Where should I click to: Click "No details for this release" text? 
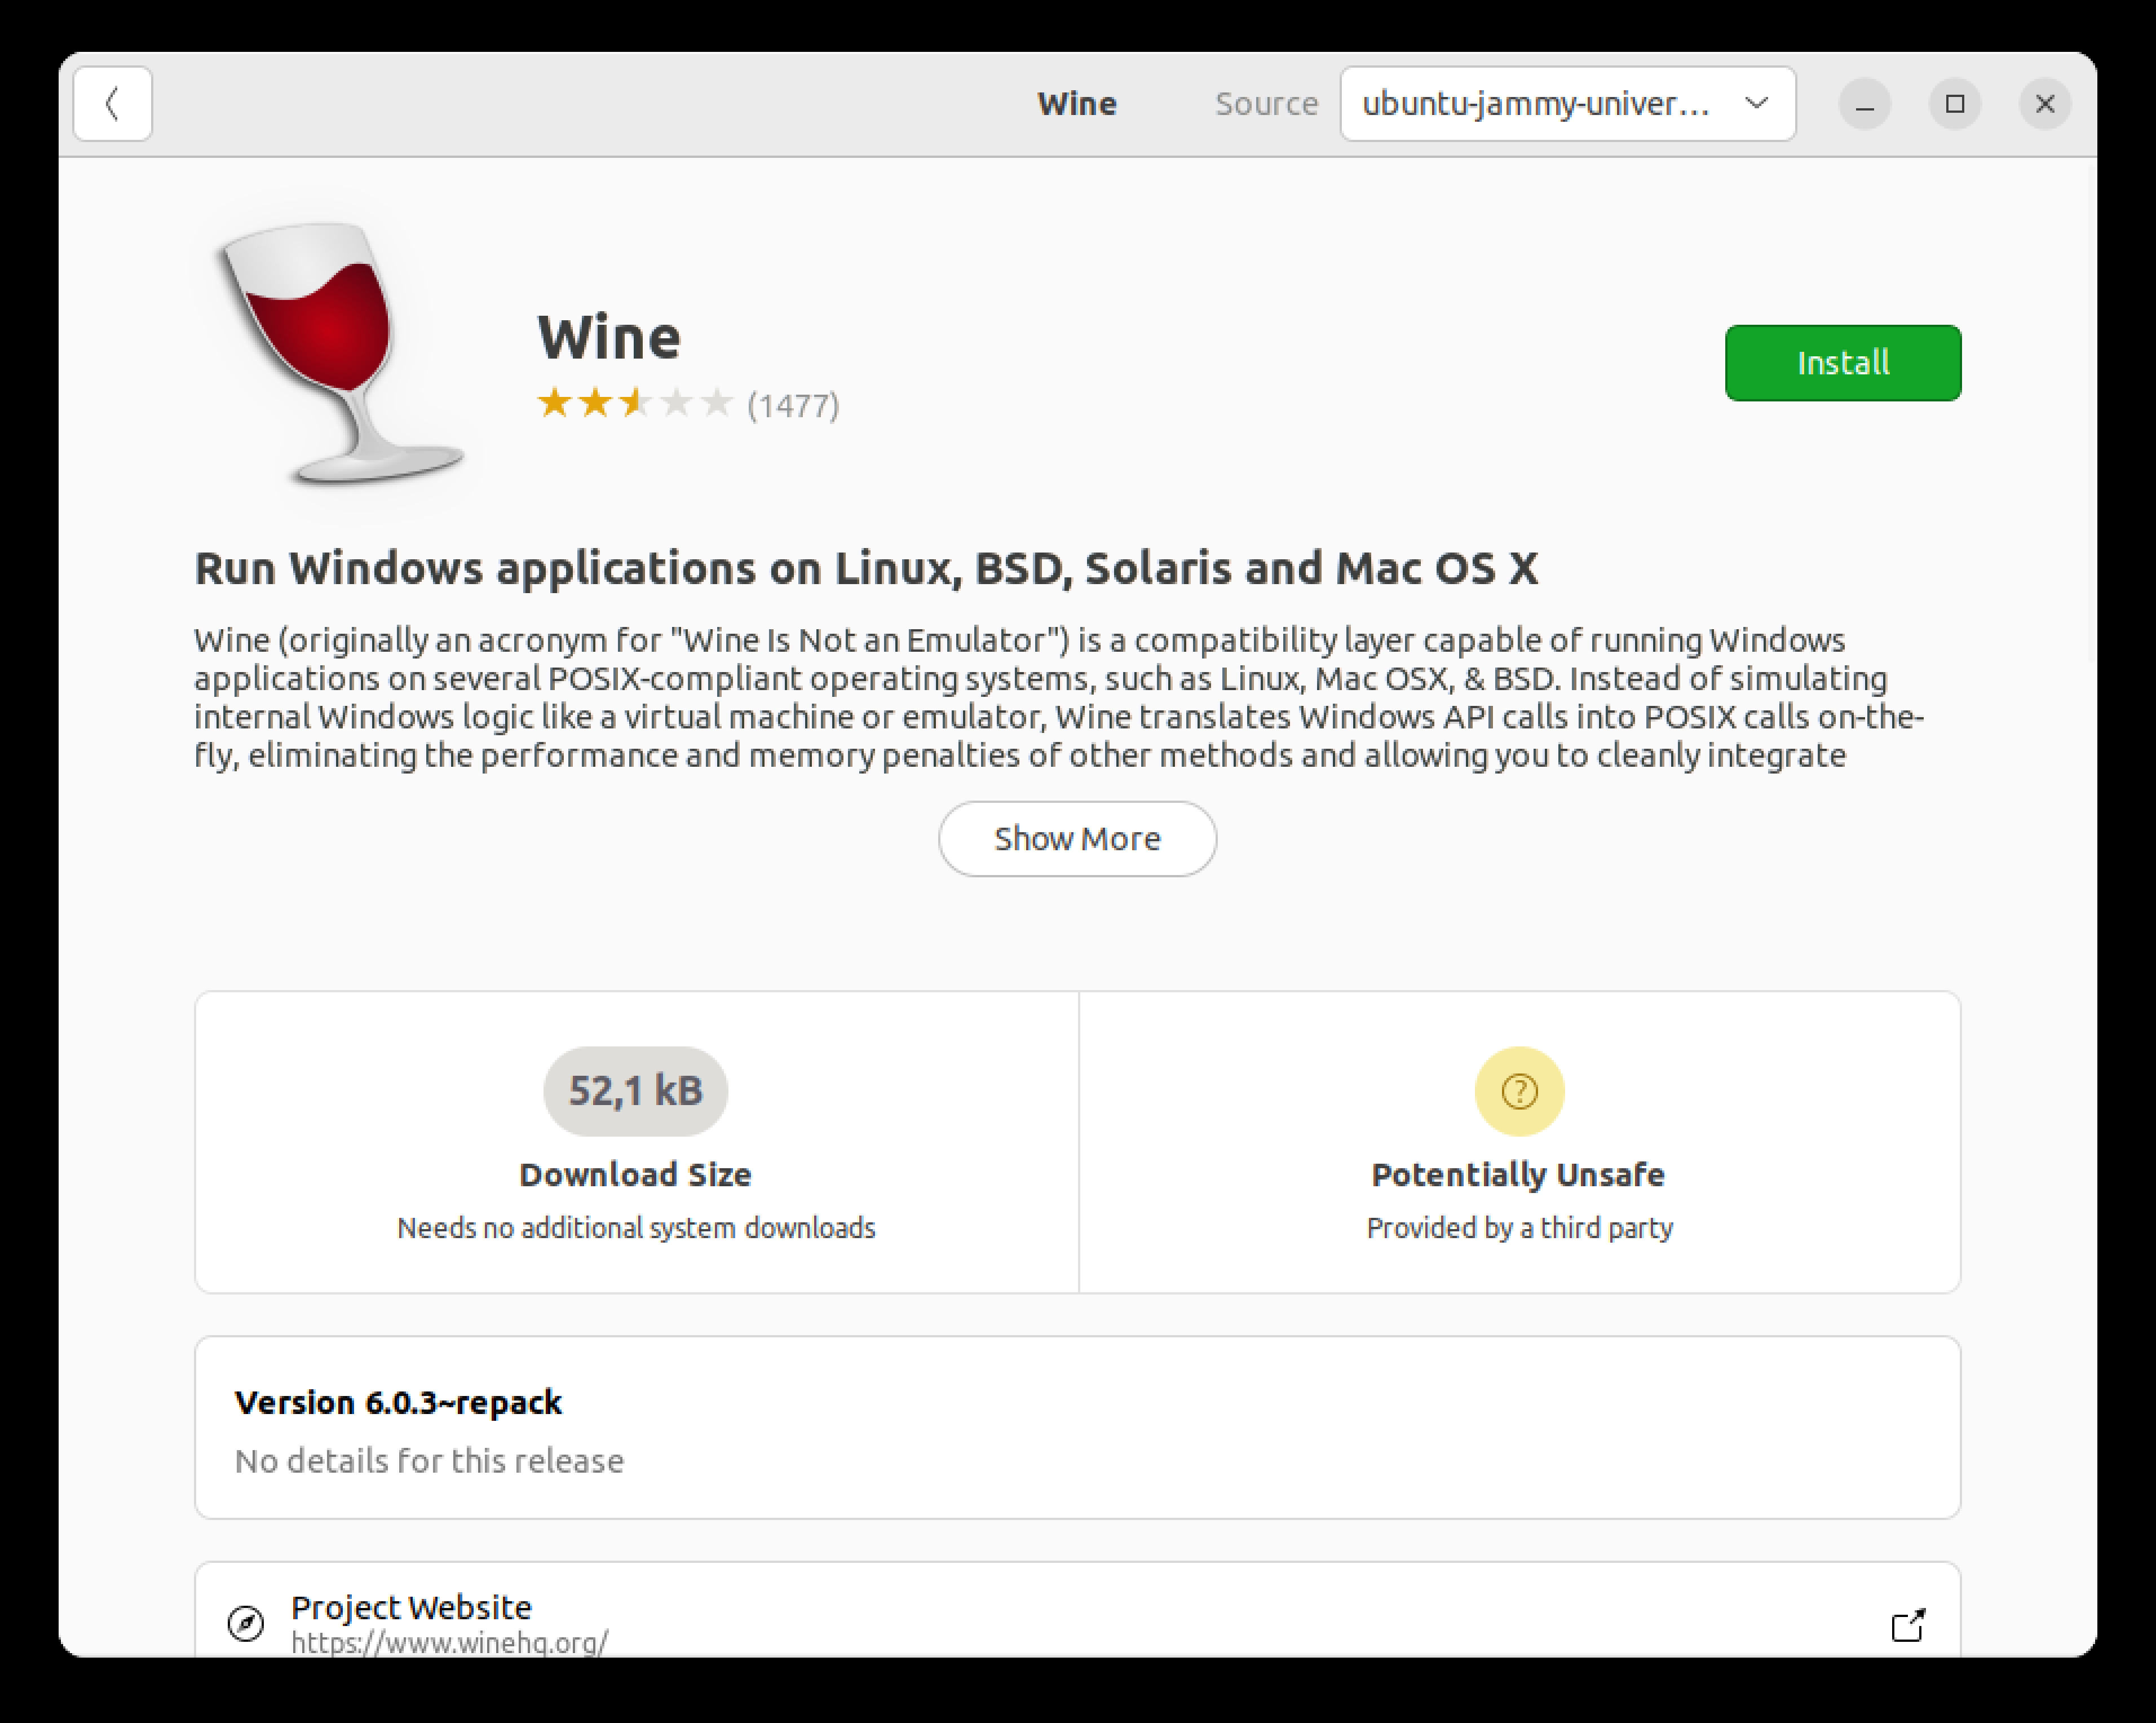pyautogui.click(x=429, y=1461)
